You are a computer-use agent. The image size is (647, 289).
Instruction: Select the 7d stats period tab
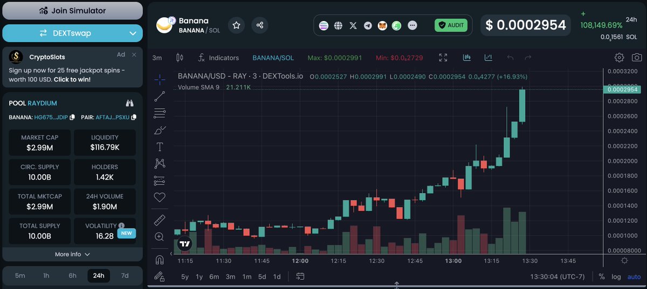pos(125,276)
